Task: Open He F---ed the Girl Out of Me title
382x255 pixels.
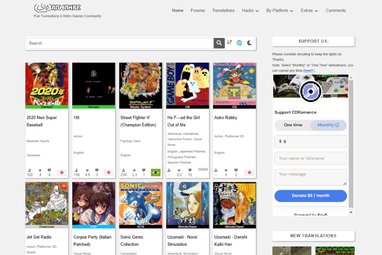Action: (x=184, y=121)
